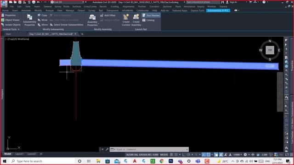Click the Windows Start button

pos(5,161)
